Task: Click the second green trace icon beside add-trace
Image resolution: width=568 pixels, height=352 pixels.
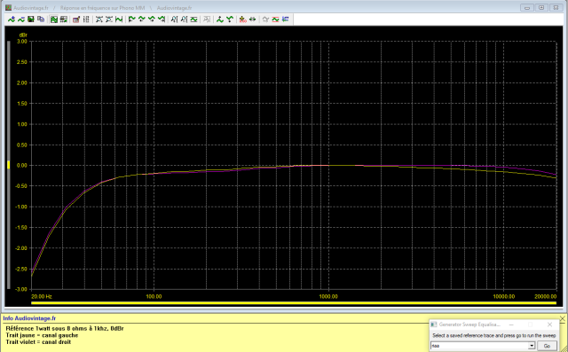Action: coord(21,20)
